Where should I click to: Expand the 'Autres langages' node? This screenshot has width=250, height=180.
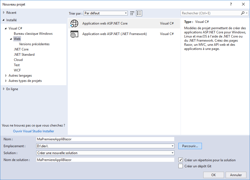pyautogui.click(x=6, y=76)
